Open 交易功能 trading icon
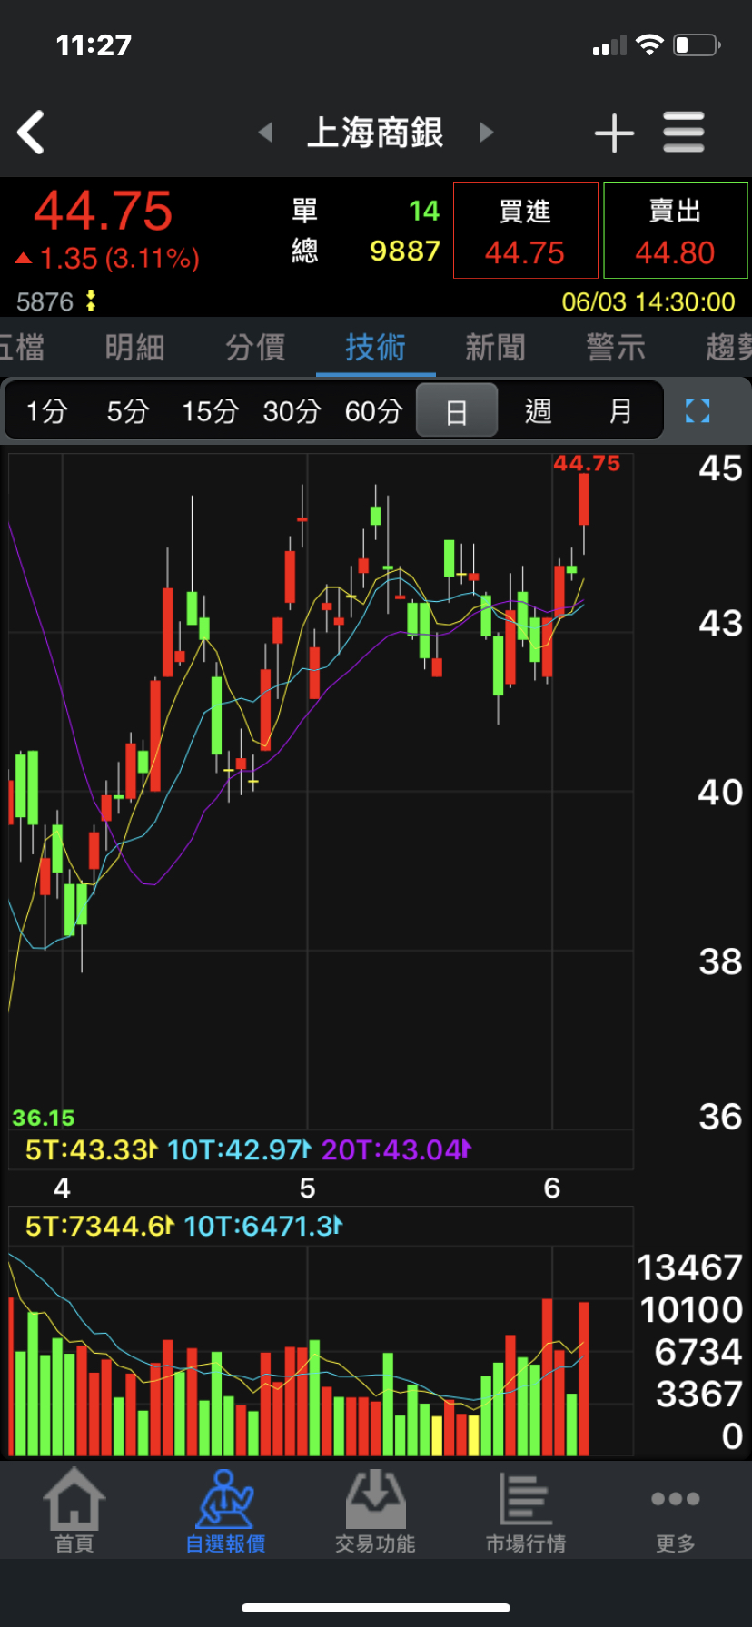The width and height of the screenshot is (752, 1627). pyautogui.click(x=375, y=1511)
